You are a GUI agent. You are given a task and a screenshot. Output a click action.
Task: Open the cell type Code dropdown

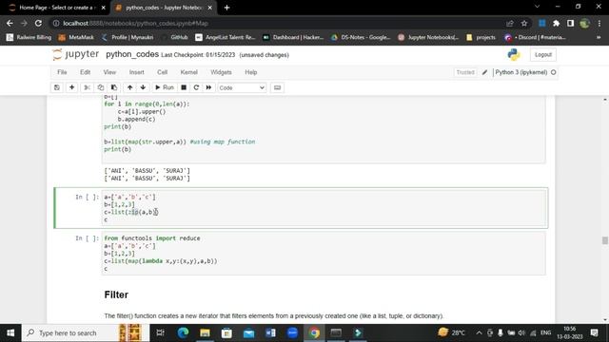242,88
